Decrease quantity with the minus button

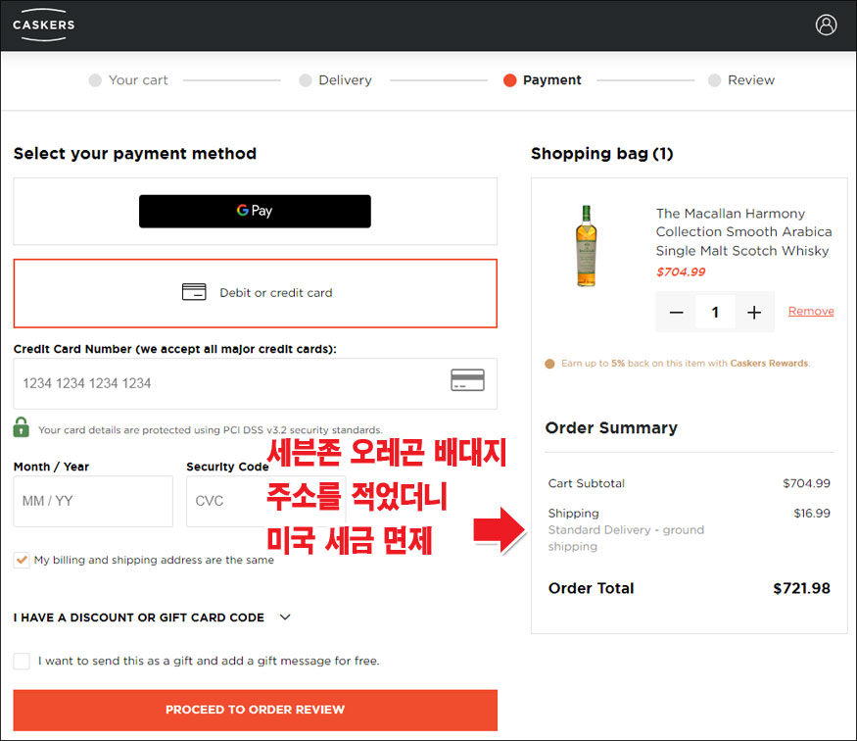tap(676, 313)
